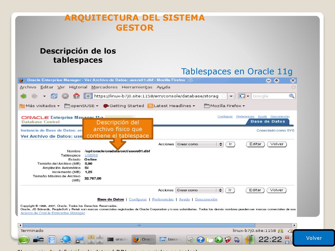Click the scrollbar left arrow
The height and width of the screenshot is (251, 335).
[20, 225]
